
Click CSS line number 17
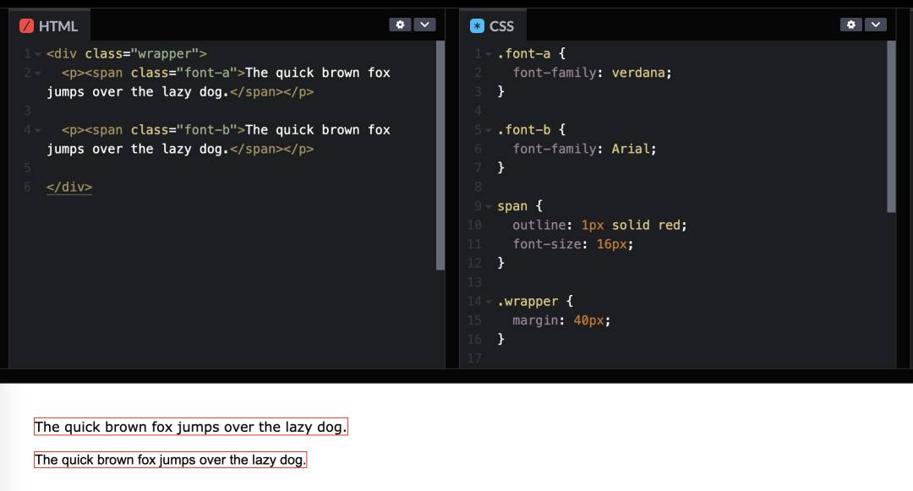[x=474, y=358]
